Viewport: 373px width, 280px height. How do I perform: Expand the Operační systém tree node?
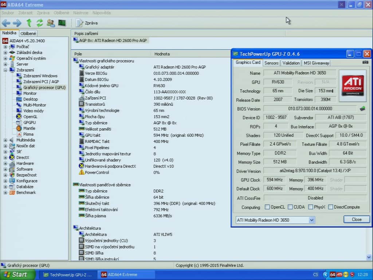pyautogui.click(x=5, y=58)
